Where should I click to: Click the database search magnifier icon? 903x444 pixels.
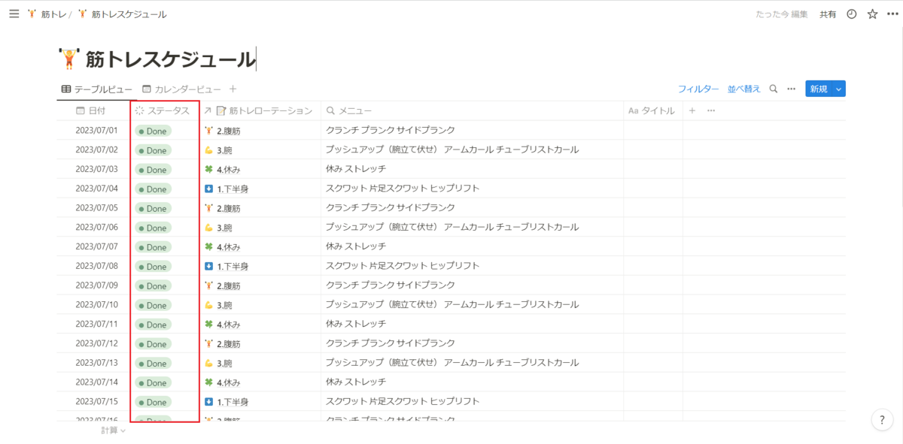click(773, 89)
